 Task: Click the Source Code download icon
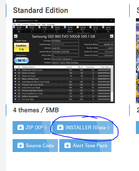(x=20, y=145)
